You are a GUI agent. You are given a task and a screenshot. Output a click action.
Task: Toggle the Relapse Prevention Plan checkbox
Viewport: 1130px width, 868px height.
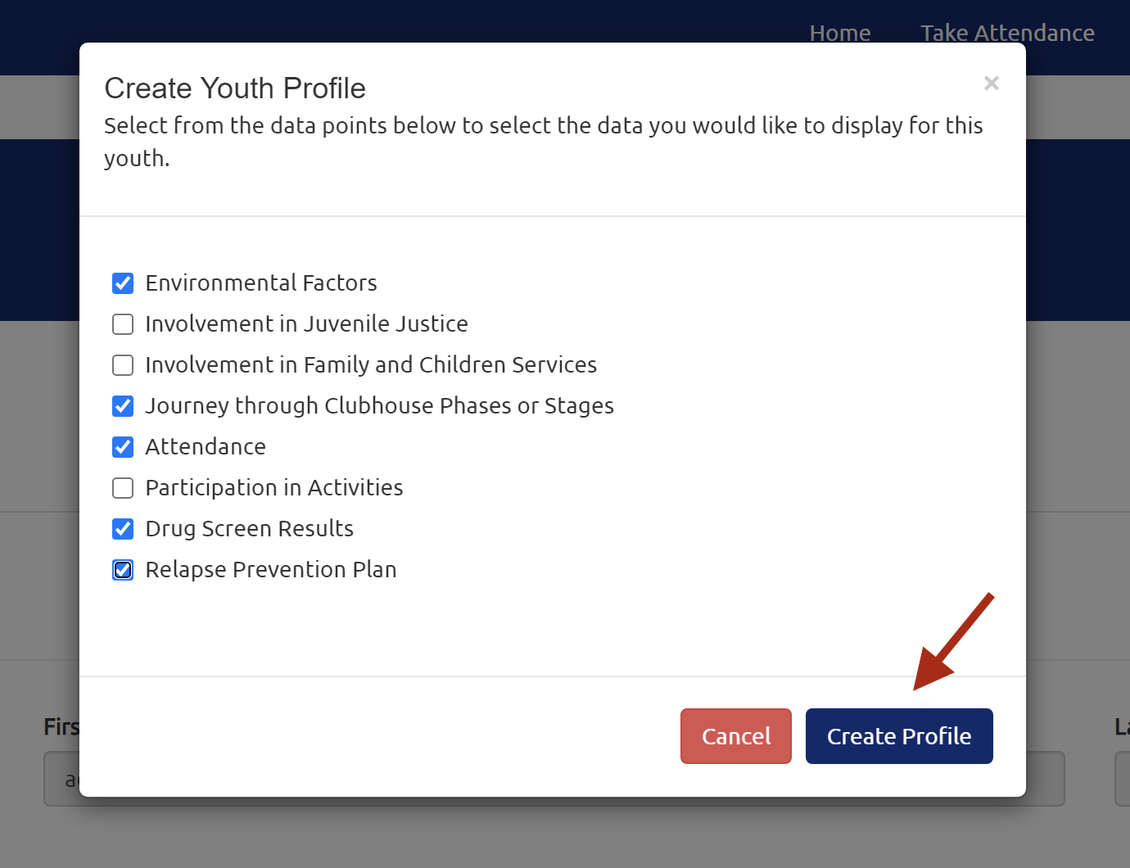point(123,570)
